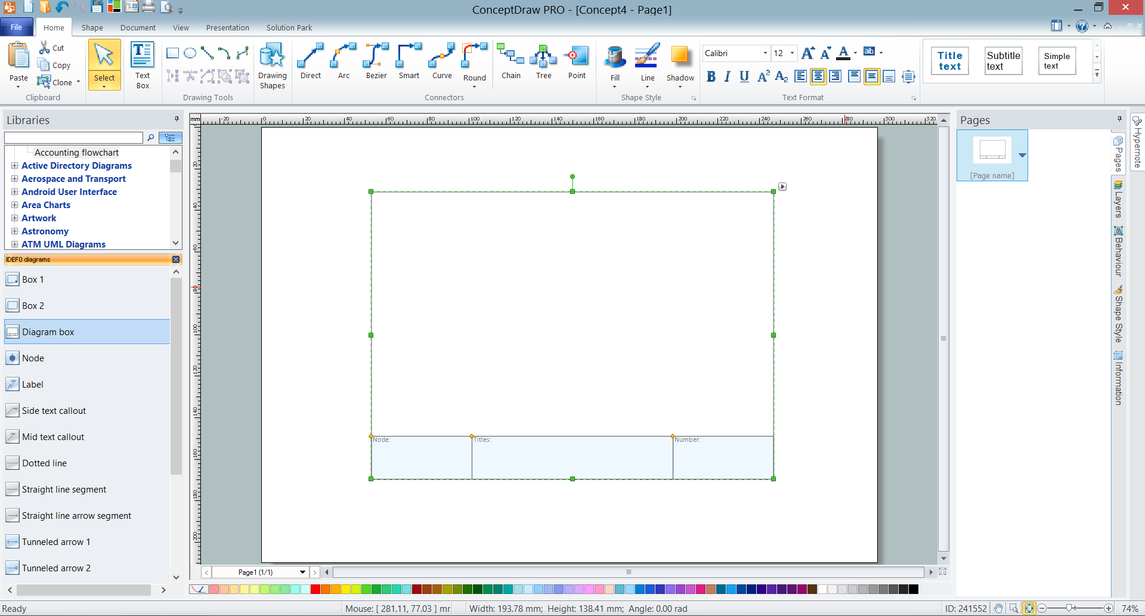Click the library search magnifier icon
The image size is (1145, 616).
click(x=151, y=138)
